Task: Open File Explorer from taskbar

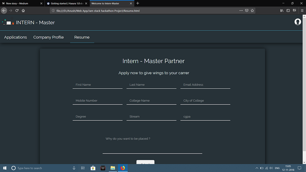Action: 113,168
